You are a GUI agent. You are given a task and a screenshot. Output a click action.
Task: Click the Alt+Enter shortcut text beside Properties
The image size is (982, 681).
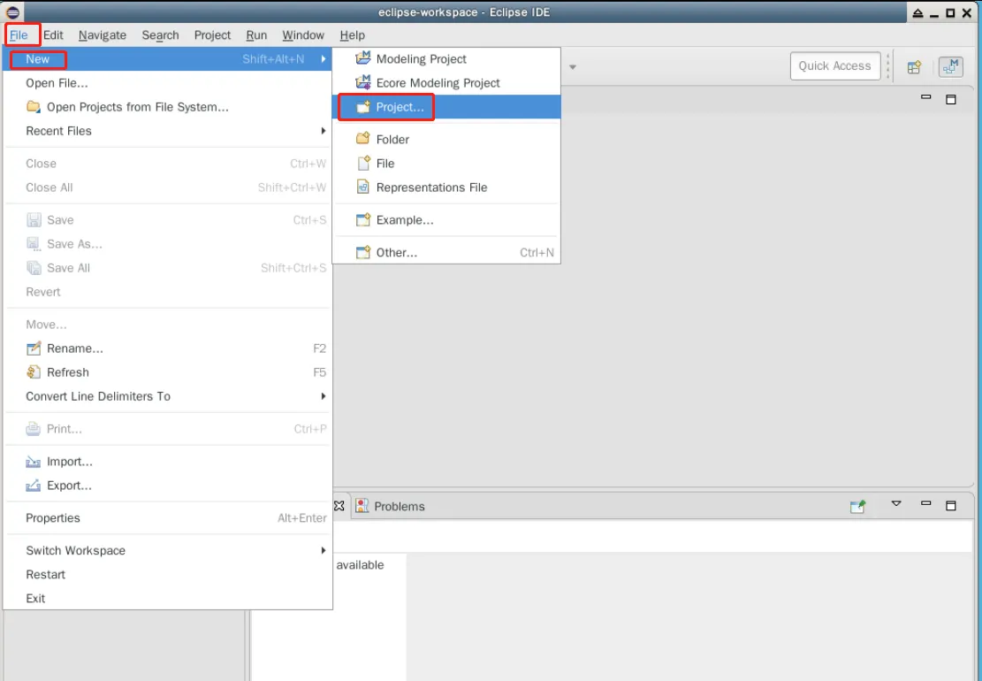click(x=302, y=518)
